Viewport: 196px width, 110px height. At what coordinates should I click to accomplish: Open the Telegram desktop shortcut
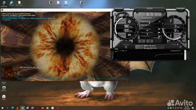pyautogui.click(x=11, y=3)
